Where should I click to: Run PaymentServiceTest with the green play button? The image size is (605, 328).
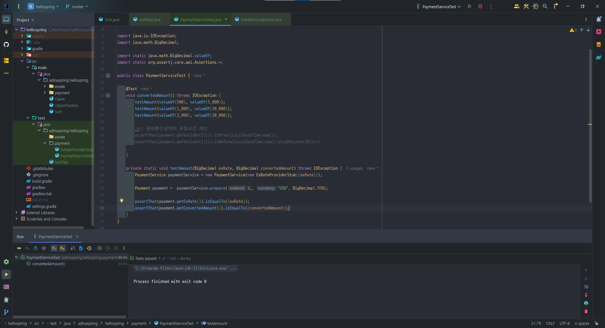coord(470,6)
